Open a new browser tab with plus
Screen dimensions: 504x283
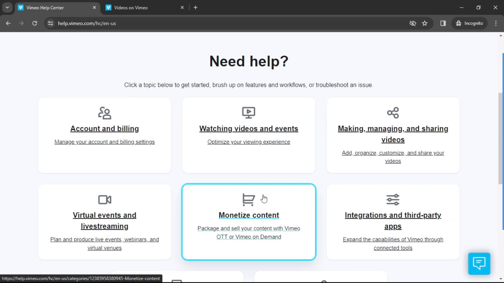pos(195,8)
